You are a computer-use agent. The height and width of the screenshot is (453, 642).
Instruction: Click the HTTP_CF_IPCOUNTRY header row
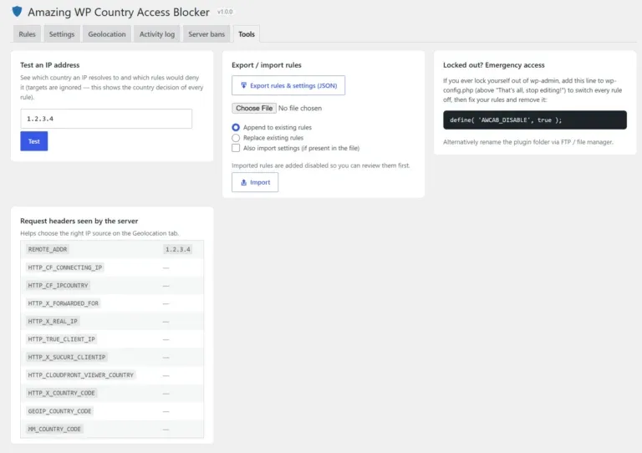(112, 286)
